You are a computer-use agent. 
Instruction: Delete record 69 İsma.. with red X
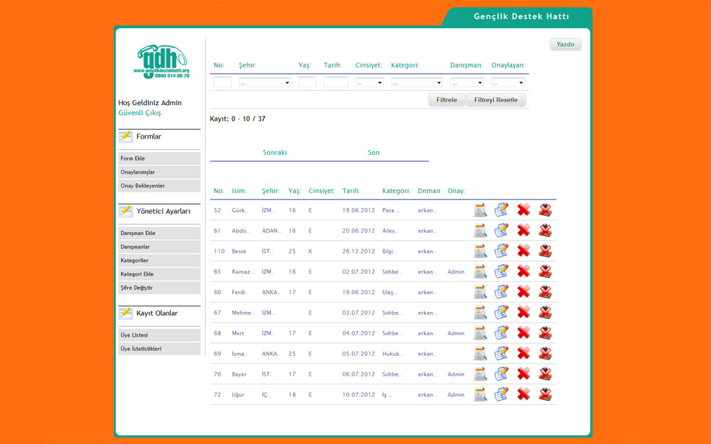coord(524,353)
